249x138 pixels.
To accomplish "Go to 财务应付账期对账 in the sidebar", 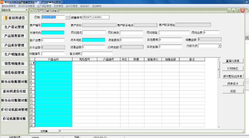I will point(15,100).
